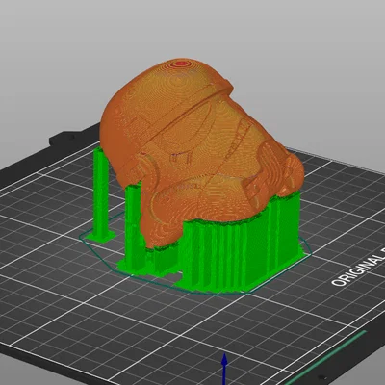Click the square foot of thin support pillar

point(101,237)
